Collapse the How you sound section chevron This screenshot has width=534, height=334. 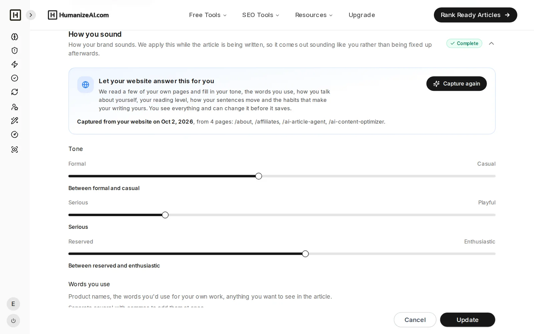tap(491, 43)
